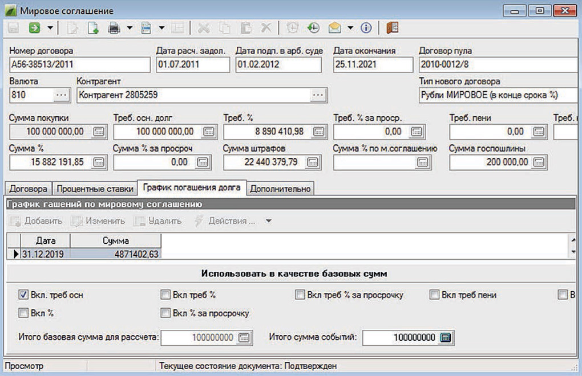Expand the printer dropdown arrow
582x376 pixels.
[130, 27]
